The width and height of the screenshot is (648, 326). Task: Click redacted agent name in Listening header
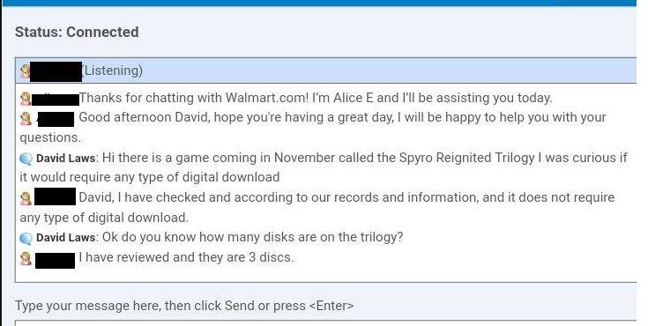[x=56, y=71]
